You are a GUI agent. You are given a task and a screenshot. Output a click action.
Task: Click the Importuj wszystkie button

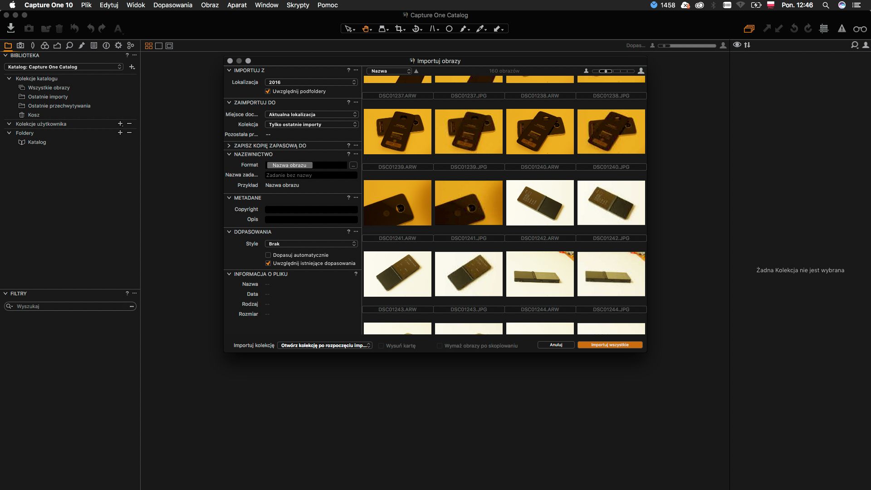coord(610,345)
